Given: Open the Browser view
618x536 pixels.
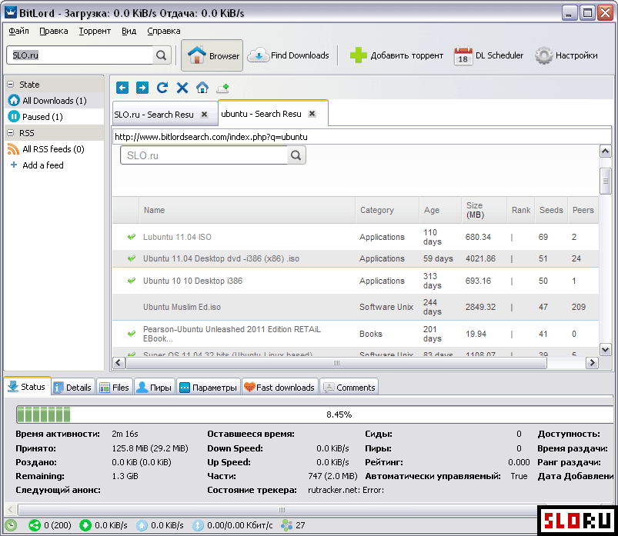Looking at the screenshot, I should (x=212, y=55).
